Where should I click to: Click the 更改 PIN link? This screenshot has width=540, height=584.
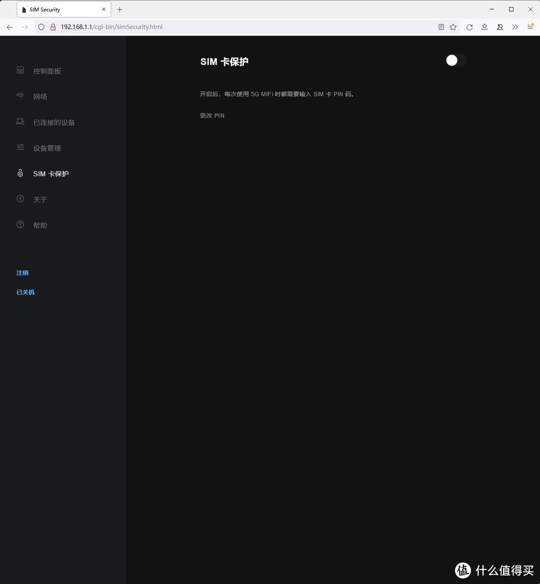(212, 115)
